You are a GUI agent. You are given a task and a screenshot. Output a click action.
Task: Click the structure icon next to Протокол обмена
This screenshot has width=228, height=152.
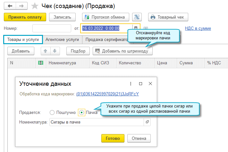point(137,17)
